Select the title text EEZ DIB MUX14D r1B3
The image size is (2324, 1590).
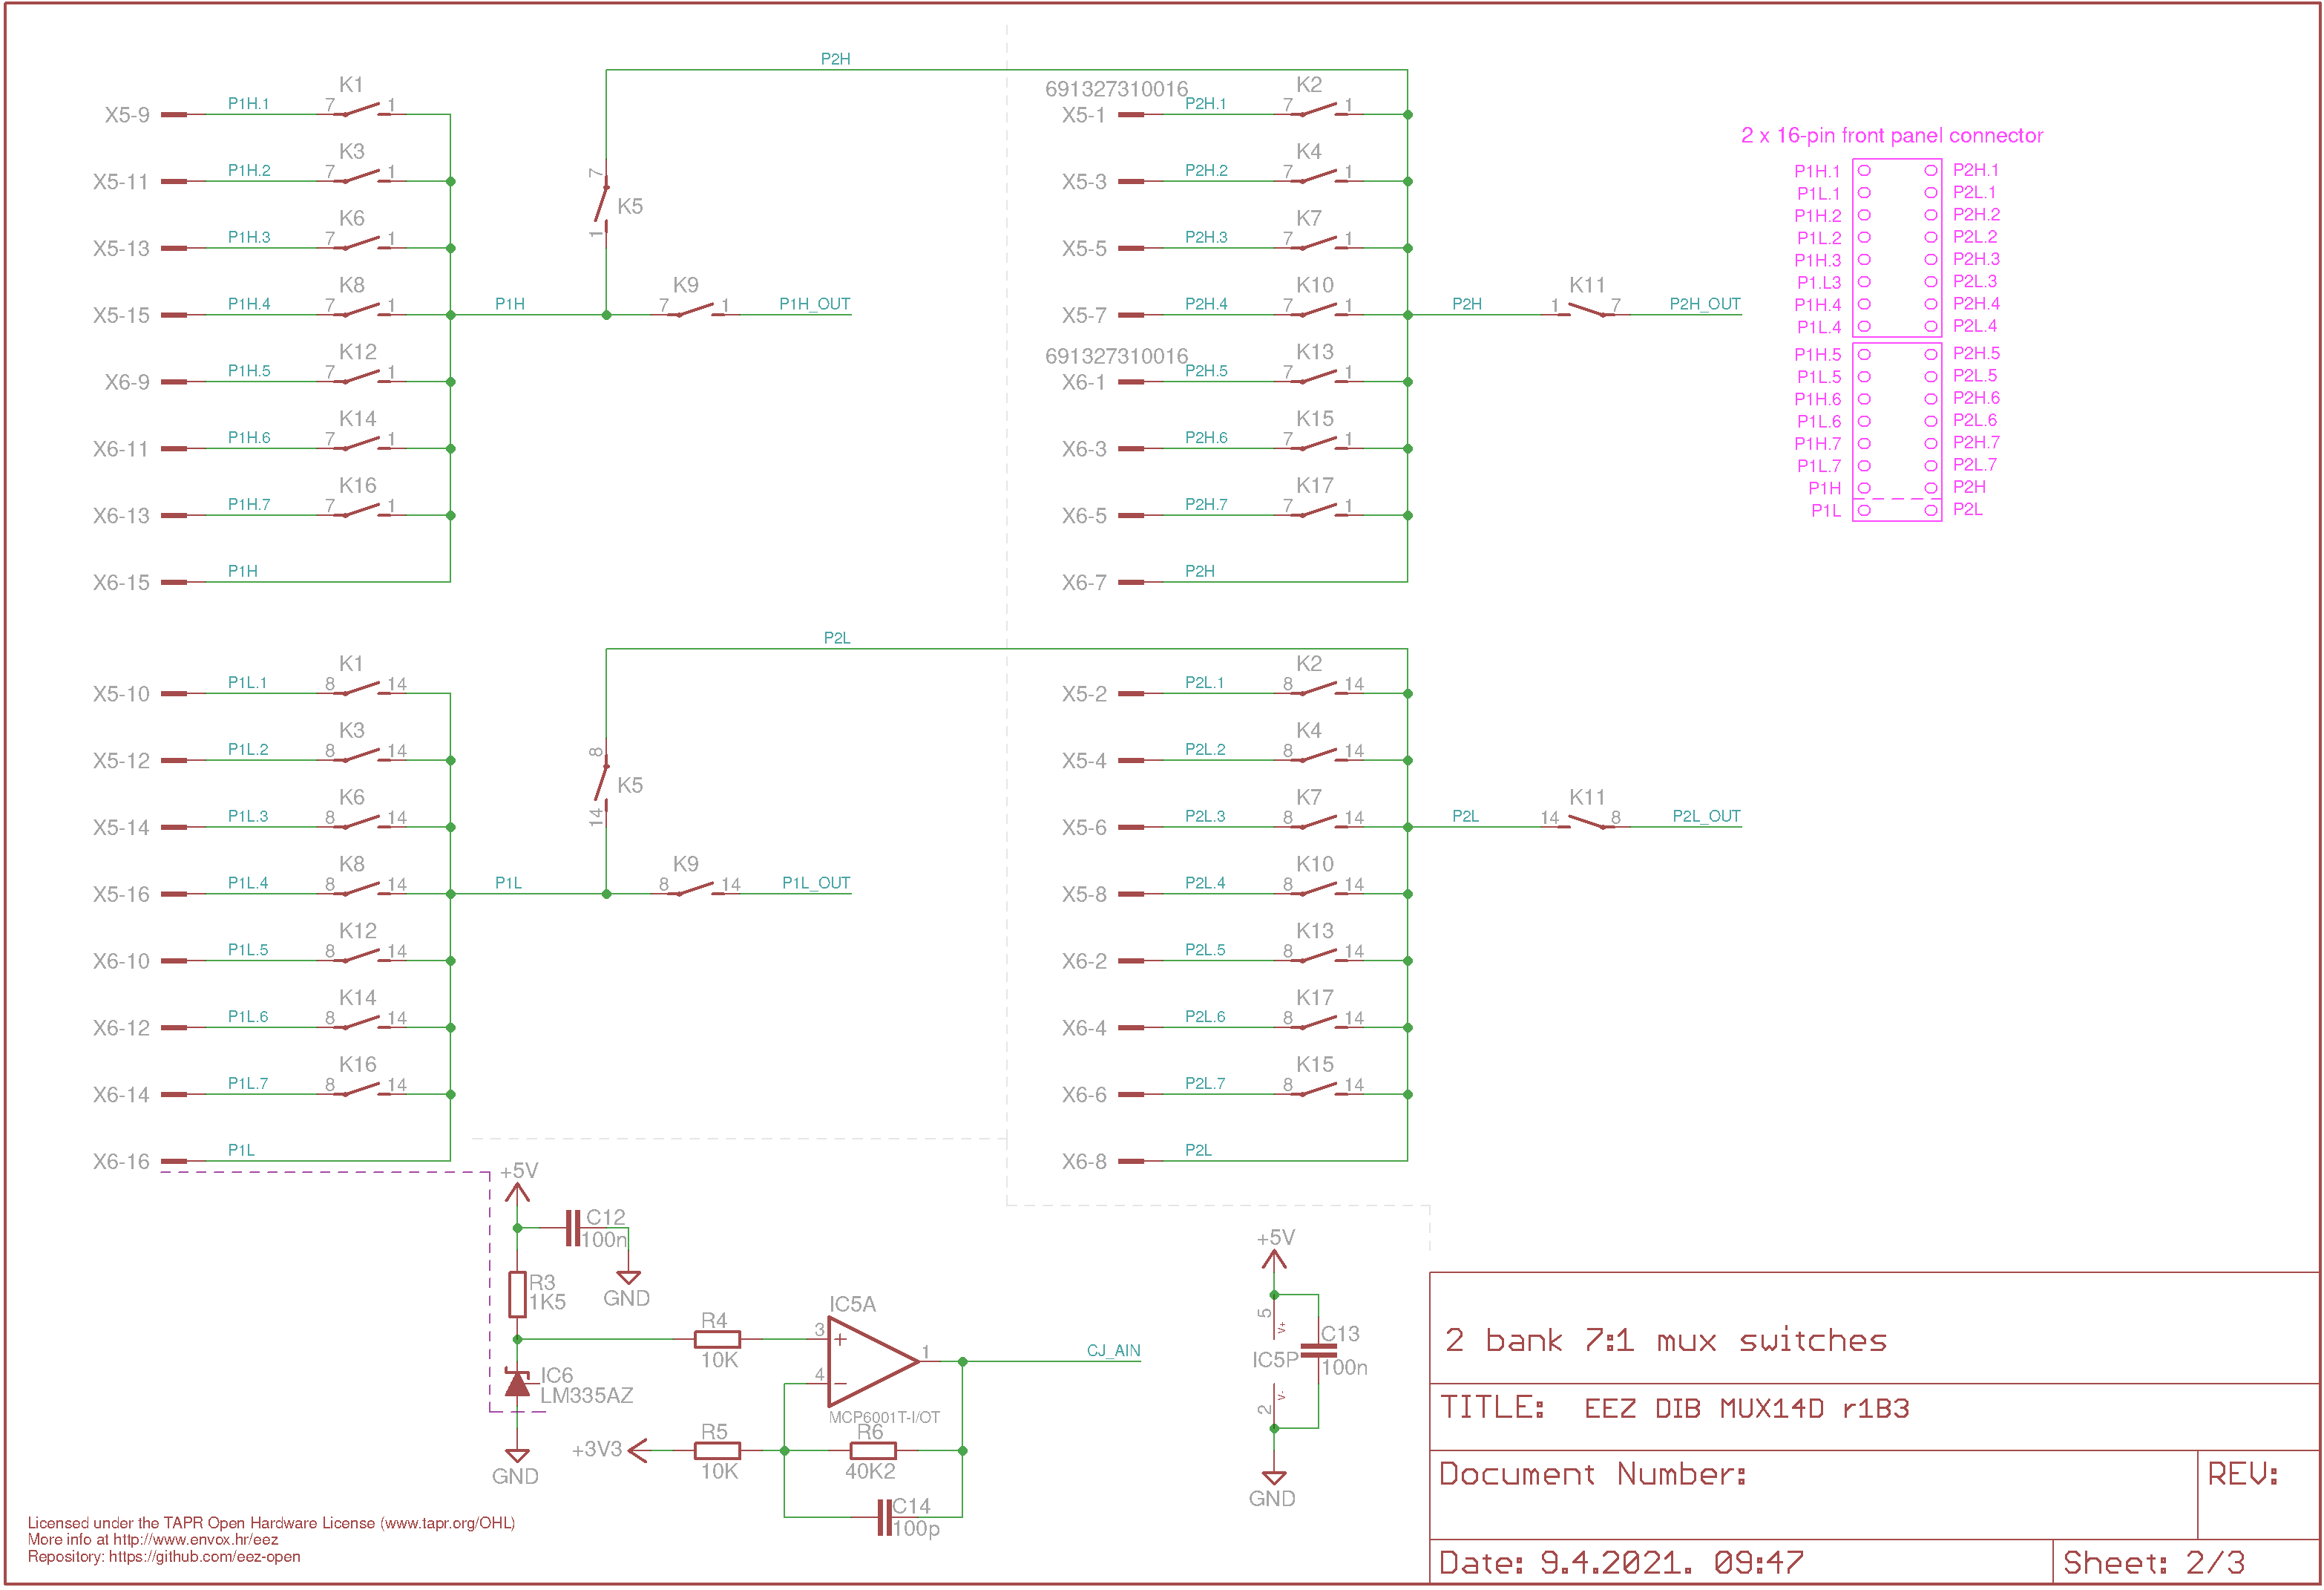click(x=1747, y=1409)
